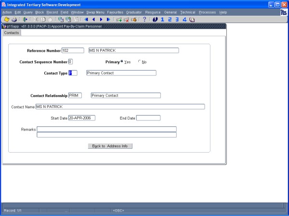Screen dimensions: 289x216
Task: Click the Contact Type code field
Action: (73, 73)
